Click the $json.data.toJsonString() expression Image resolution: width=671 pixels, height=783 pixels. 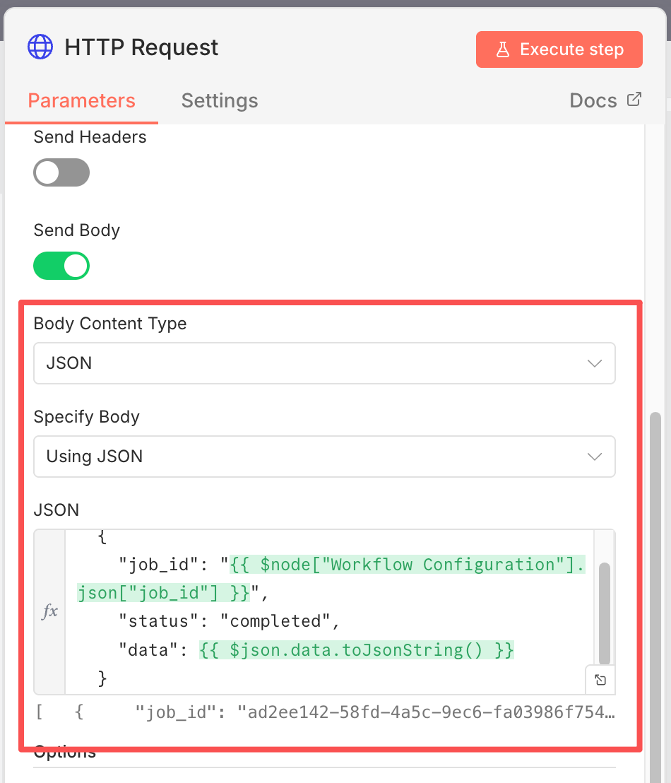(x=357, y=650)
